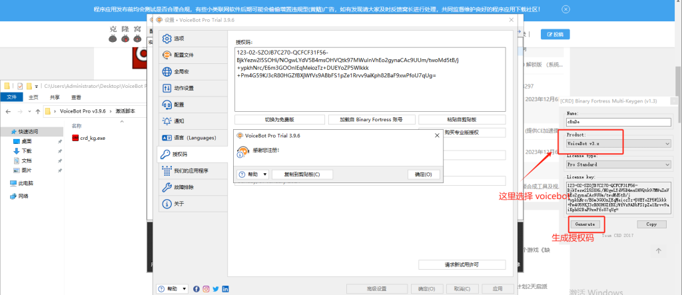Open the 选项 settings page
The height and width of the screenshot is (295, 682).
(x=192, y=39)
